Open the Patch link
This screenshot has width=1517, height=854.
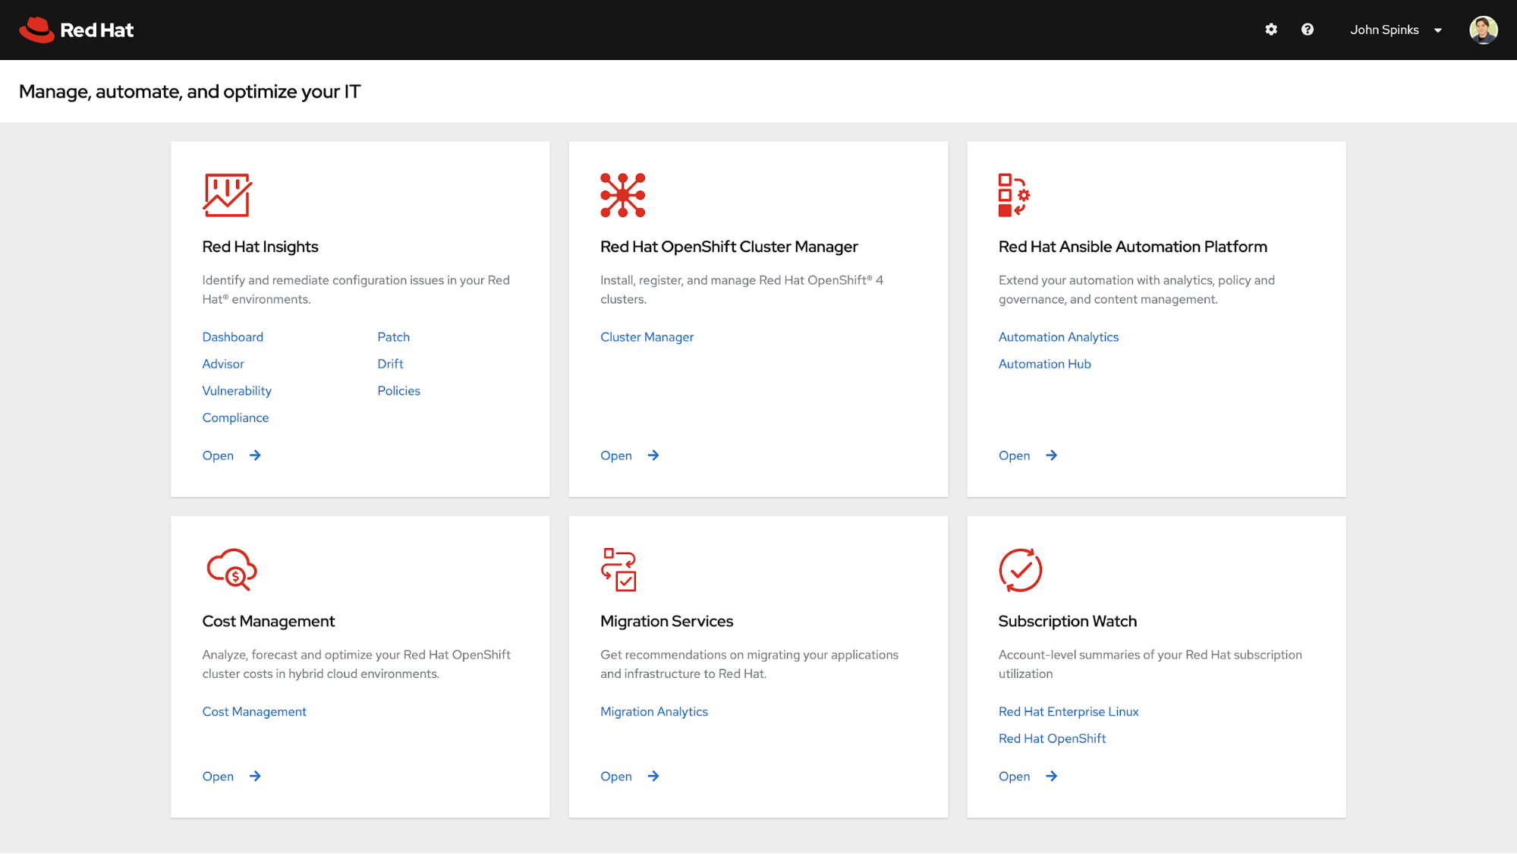pyautogui.click(x=393, y=337)
